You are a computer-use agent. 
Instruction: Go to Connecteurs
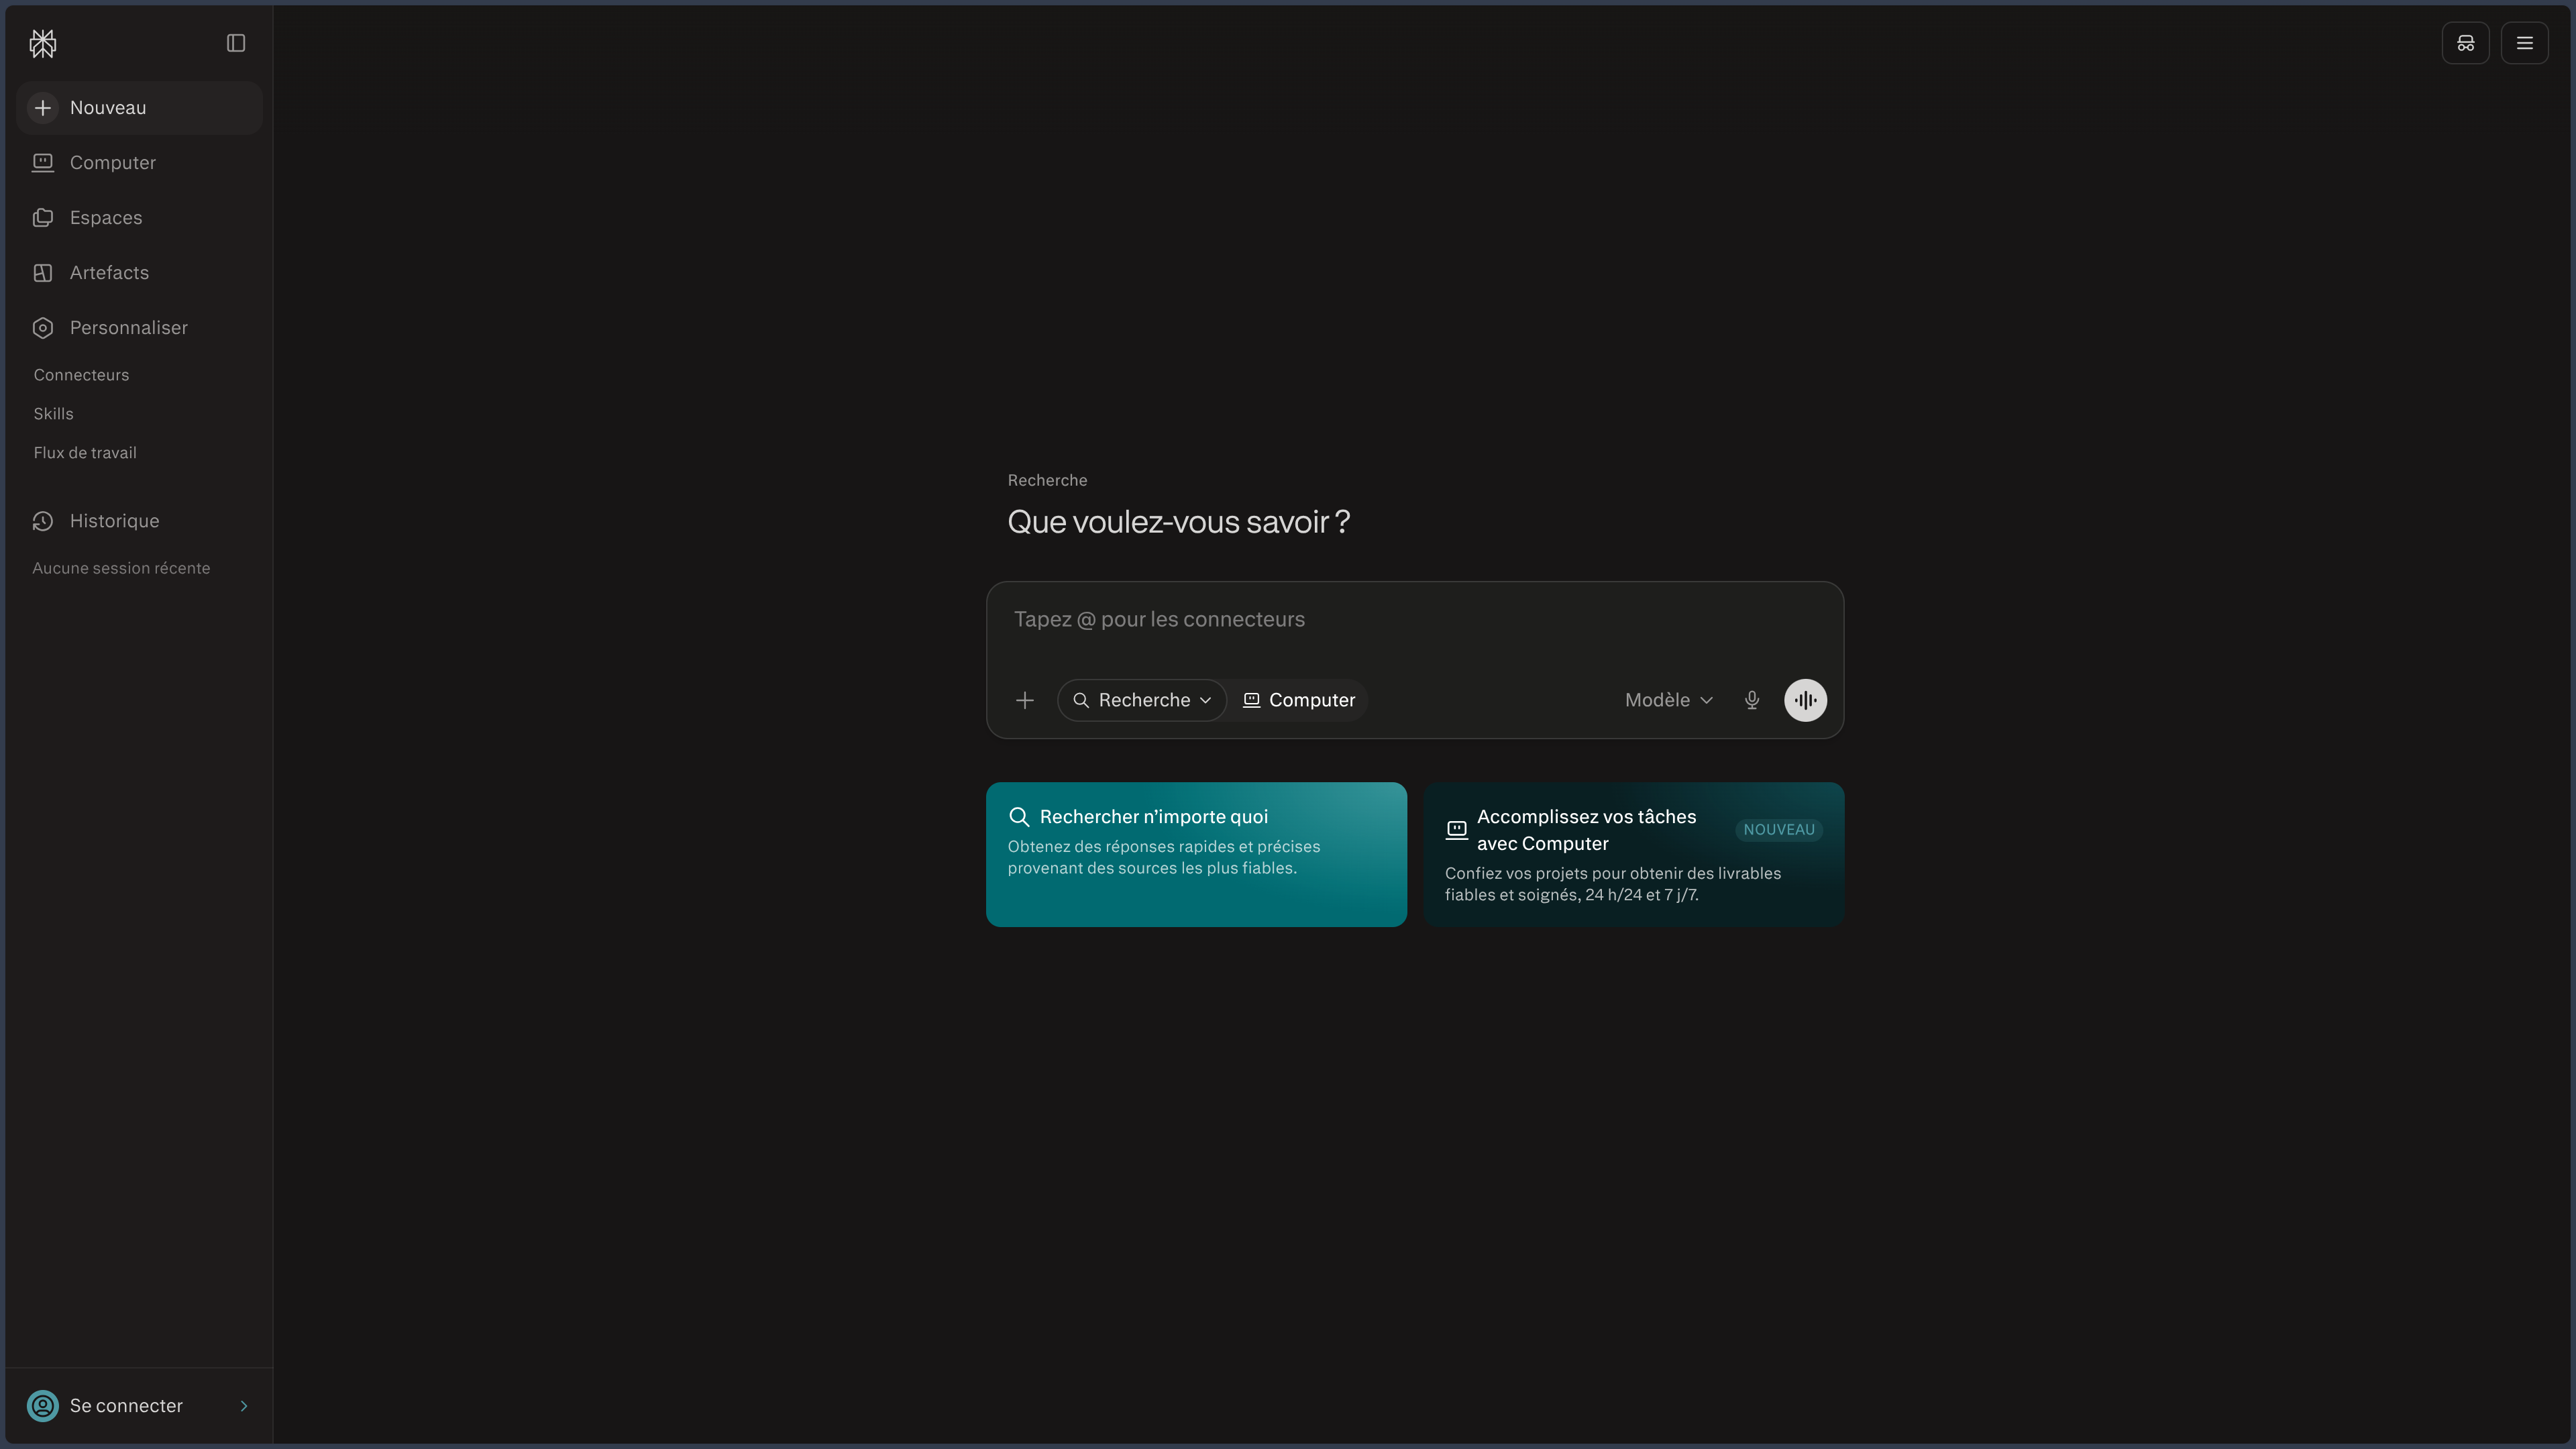[x=81, y=375]
